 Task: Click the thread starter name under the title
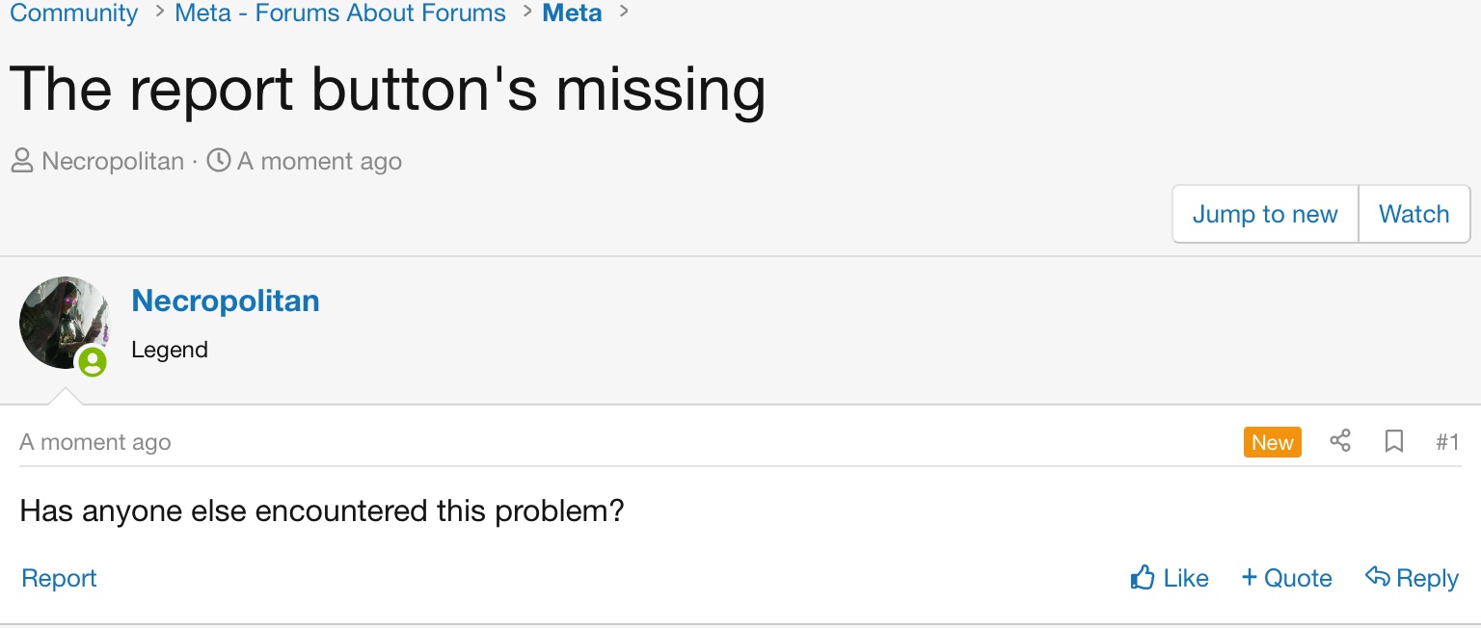click(x=113, y=161)
